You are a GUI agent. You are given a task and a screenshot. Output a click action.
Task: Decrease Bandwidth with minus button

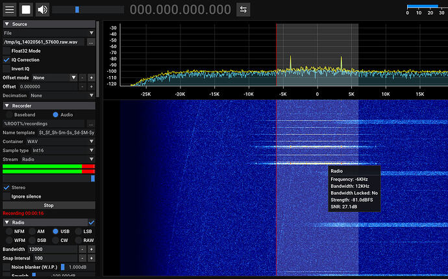point(82,249)
